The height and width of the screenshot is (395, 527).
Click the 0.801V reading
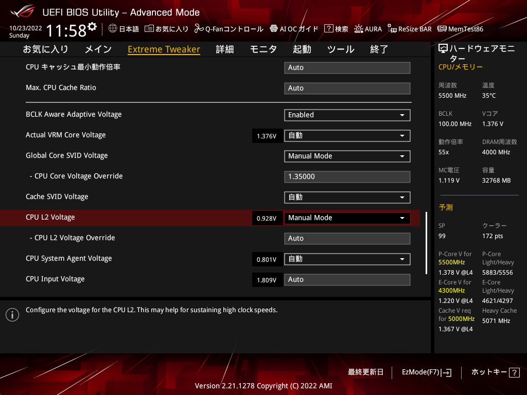click(267, 260)
